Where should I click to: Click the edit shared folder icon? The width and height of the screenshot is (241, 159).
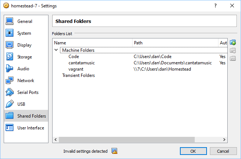point(233,51)
